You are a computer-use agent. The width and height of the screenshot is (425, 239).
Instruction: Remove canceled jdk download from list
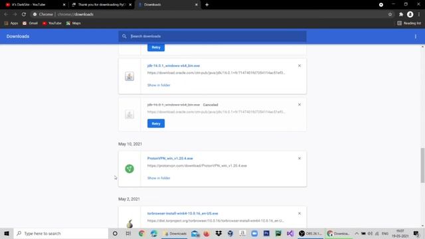click(299, 105)
